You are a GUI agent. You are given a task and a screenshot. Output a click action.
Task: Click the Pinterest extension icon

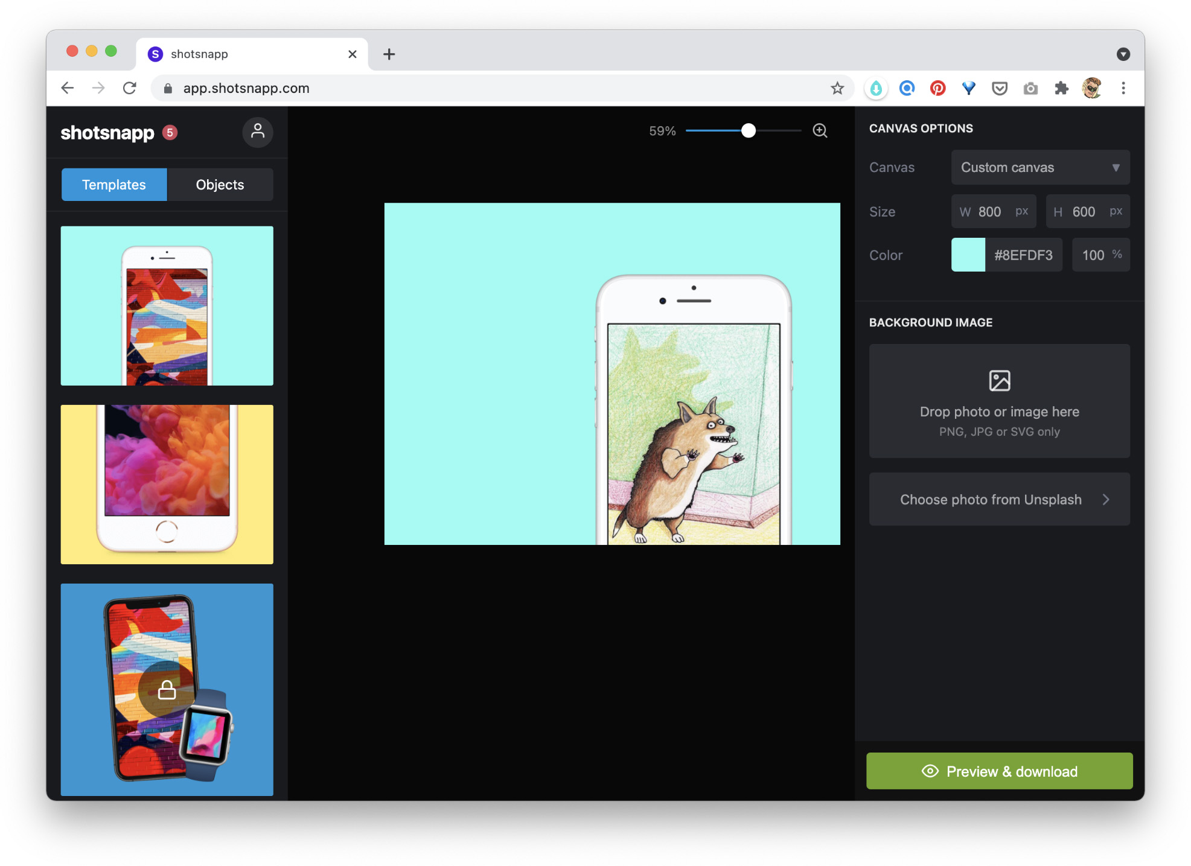point(937,88)
